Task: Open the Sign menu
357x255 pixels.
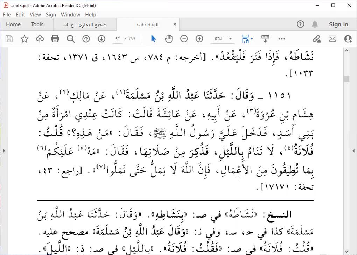Action: [x=51, y=15]
